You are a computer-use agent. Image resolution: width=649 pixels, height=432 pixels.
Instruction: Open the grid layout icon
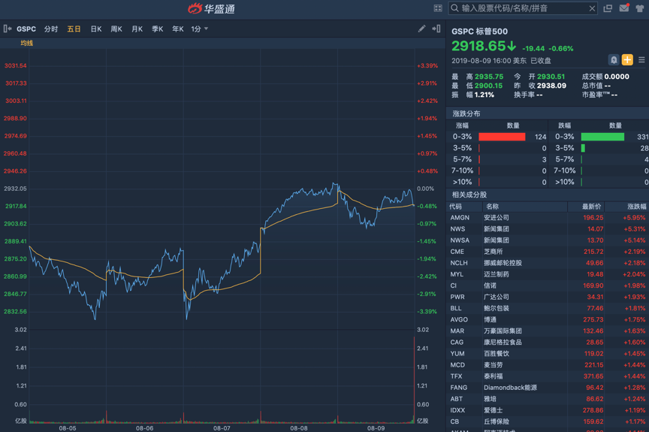pos(438,8)
